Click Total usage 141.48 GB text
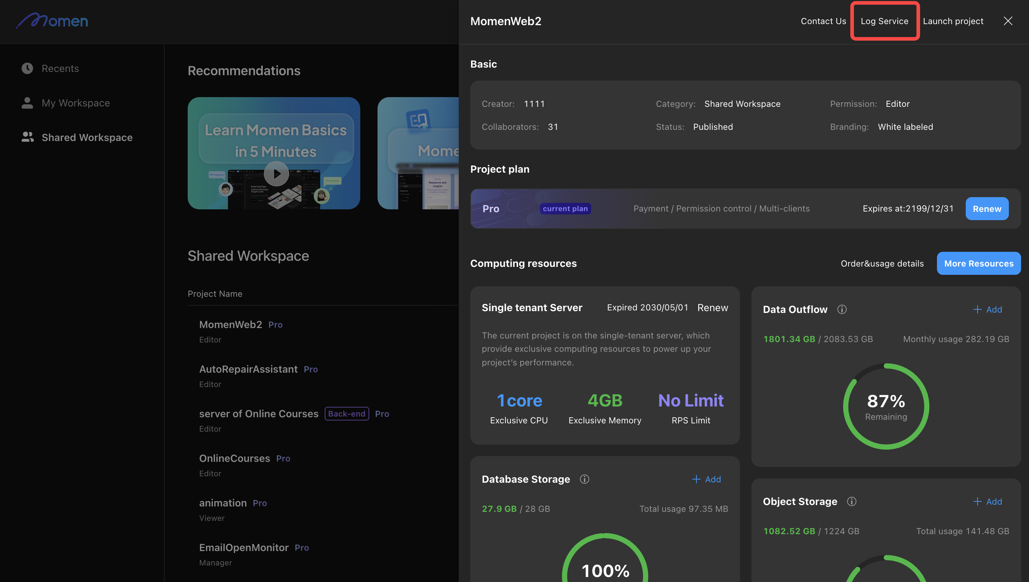This screenshot has width=1029, height=582. (x=962, y=531)
